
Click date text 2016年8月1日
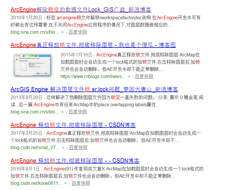tap(25, 169)
